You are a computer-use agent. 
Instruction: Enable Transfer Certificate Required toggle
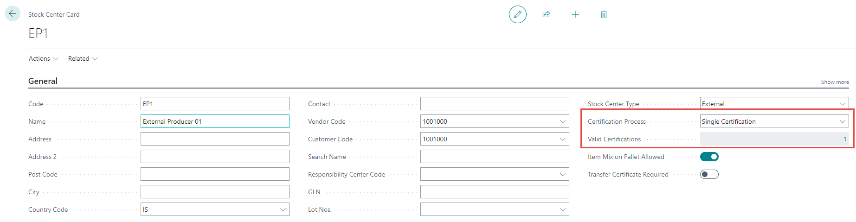[709, 174]
